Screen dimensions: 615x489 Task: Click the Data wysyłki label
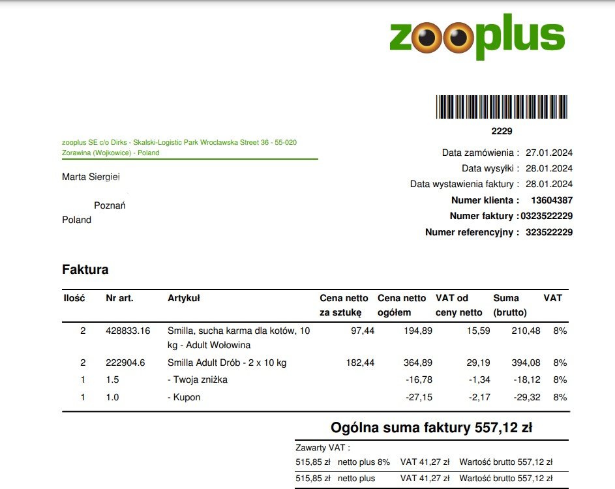pyautogui.click(x=490, y=168)
